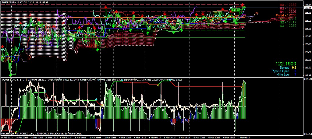Image resolution: width=312 pixels, height=139 pixels.
Task: Select the 27 Feb 2013 date on time axis
Action: 7,137
